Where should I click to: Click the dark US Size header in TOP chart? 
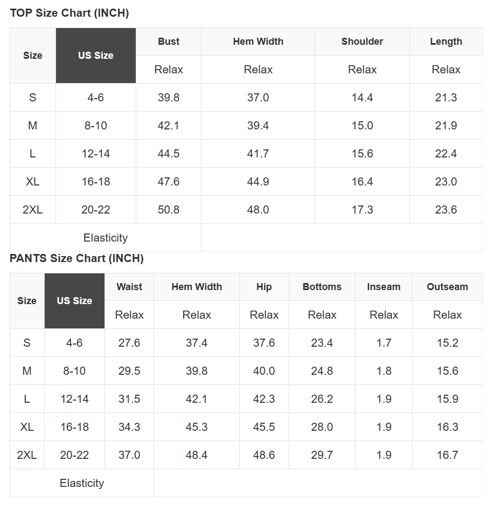pyautogui.click(x=96, y=56)
